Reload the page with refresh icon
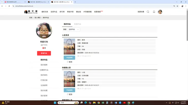 click(x=9, y=6)
